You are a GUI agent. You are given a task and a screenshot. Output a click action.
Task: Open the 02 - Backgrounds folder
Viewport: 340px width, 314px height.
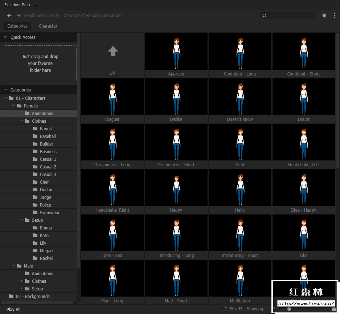(33, 296)
